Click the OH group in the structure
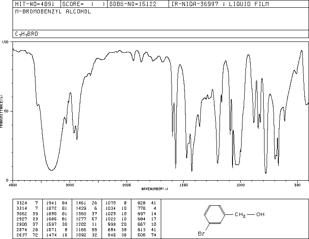309x239 pixels. (x=260, y=214)
